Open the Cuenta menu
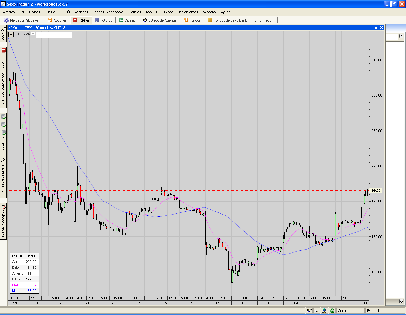406x315 pixels. [167, 12]
